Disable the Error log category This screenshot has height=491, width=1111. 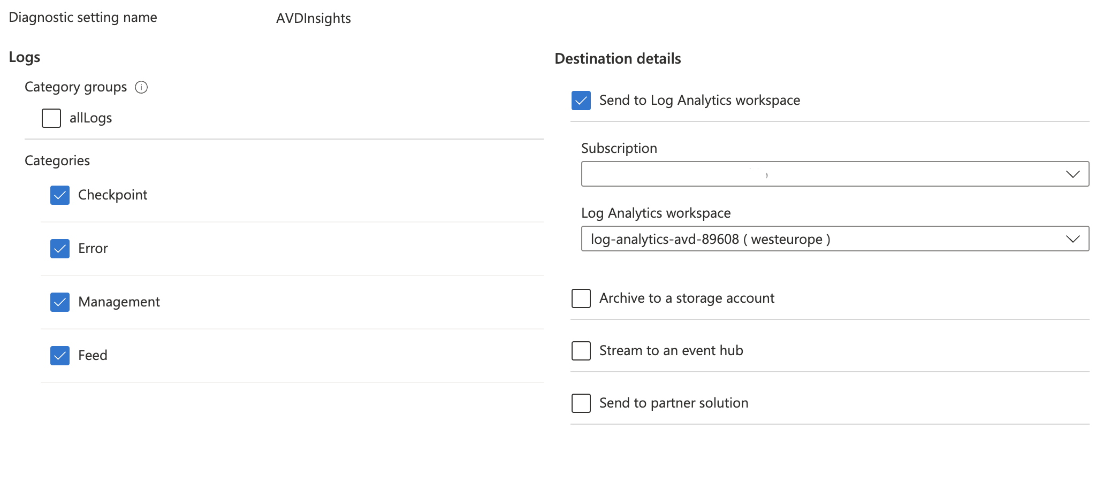[x=59, y=248]
